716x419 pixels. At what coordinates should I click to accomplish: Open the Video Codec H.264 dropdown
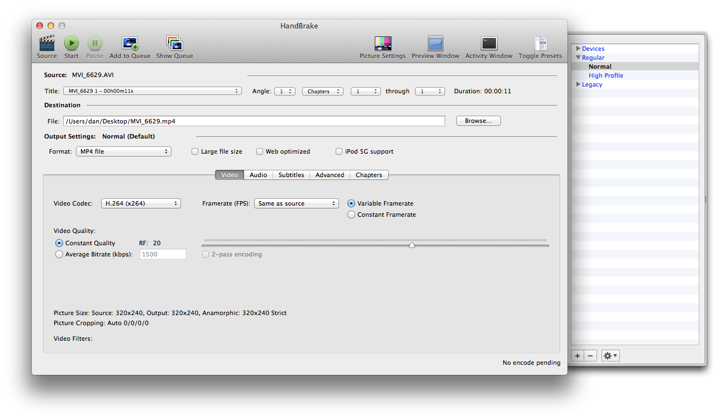(141, 203)
